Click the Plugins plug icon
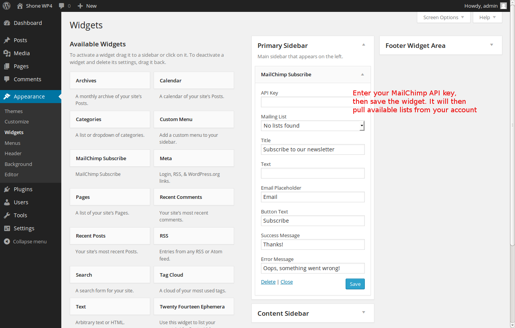 point(7,189)
